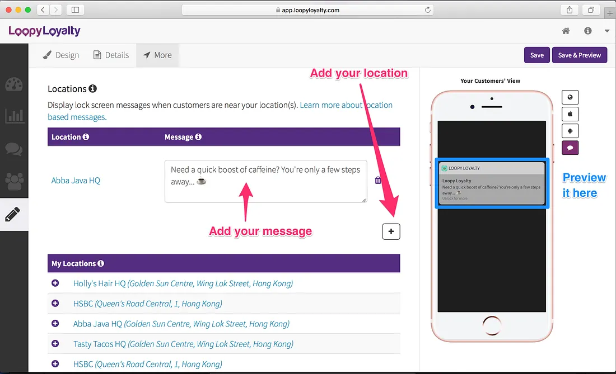Click the Abba Java HQ location link
Screen dimensions: 616x374
[x=76, y=181]
